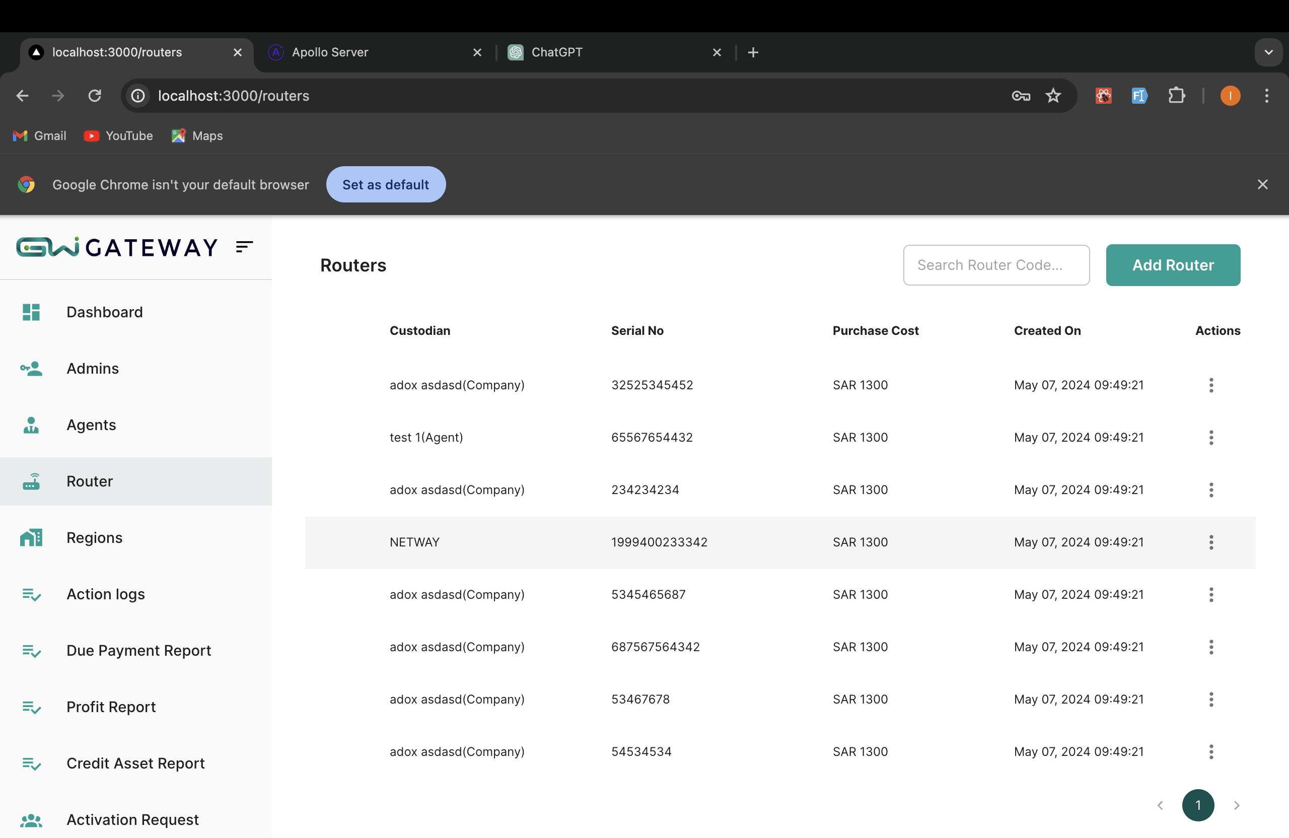Screen dimensions: 1289x838
Task: Click Set as default button
Action: click(x=386, y=185)
